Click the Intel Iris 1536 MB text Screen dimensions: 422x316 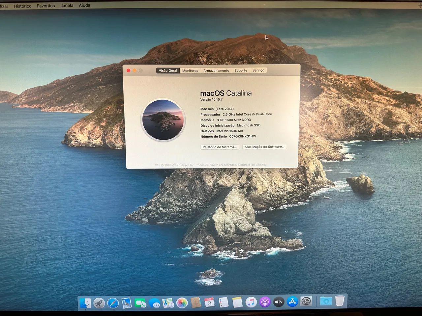[229, 131]
